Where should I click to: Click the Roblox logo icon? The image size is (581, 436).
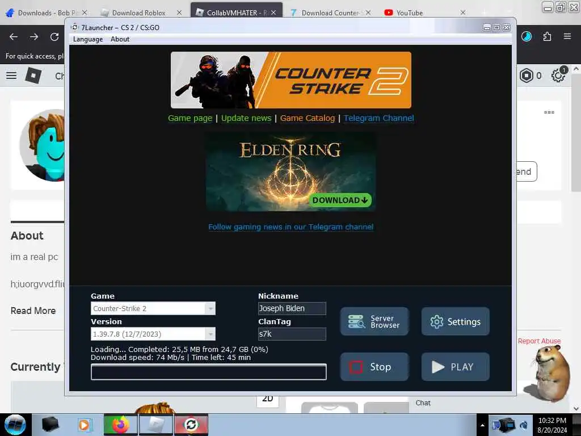tap(33, 76)
